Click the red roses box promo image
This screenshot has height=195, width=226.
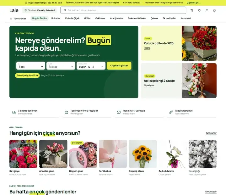point(199,43)
